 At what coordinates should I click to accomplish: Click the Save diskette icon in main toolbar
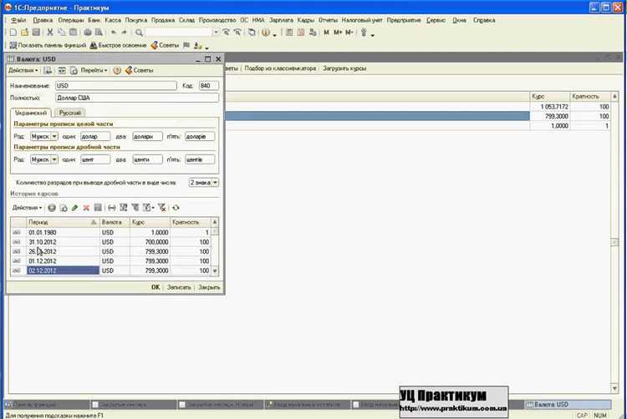point(36,33)
